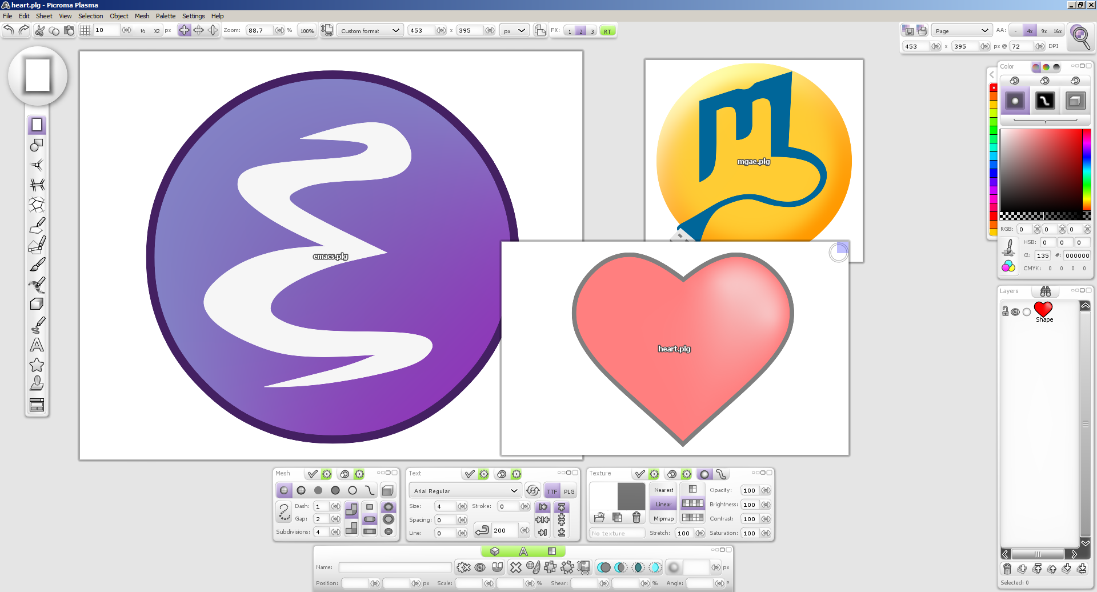Choose Nearest texture filtering
The width and height of the screenshot is (1097, 592).
coord(663,490)
